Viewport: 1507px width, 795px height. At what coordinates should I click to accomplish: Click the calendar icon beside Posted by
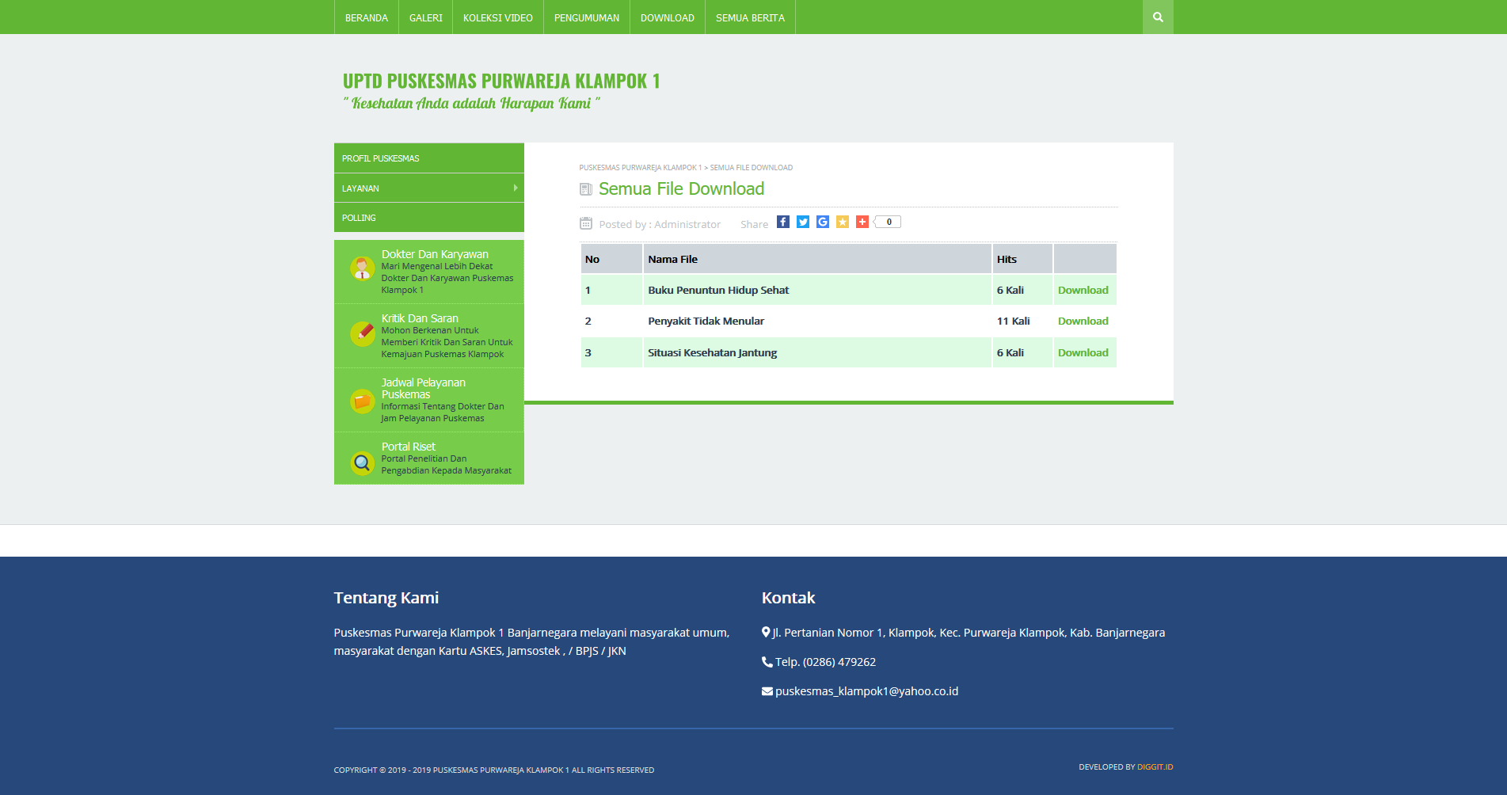pos(586,223)
